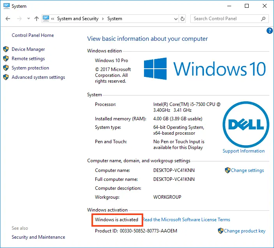Click the Windows 10 Pro edition text

point(111,61)
